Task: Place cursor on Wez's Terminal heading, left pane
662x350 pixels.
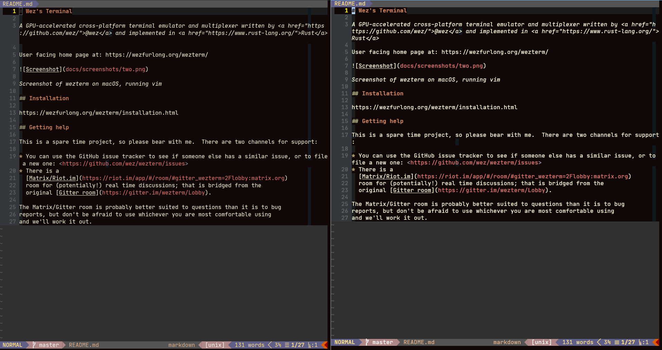Action: [x=49, y=11]
